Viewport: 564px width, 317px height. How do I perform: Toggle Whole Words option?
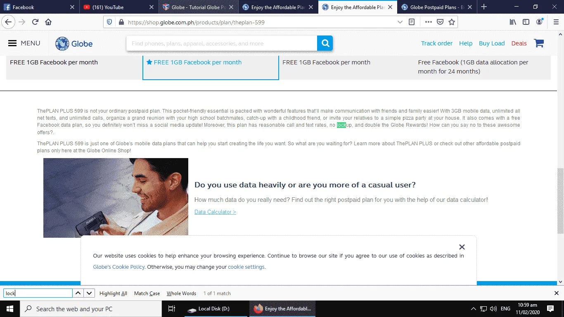tap(181, 293)
